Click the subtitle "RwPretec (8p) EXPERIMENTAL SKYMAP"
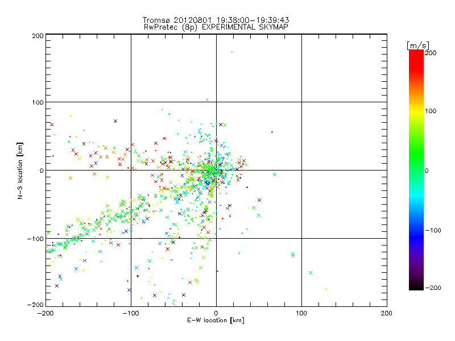 pyautogui.click(x=216, y=27)
